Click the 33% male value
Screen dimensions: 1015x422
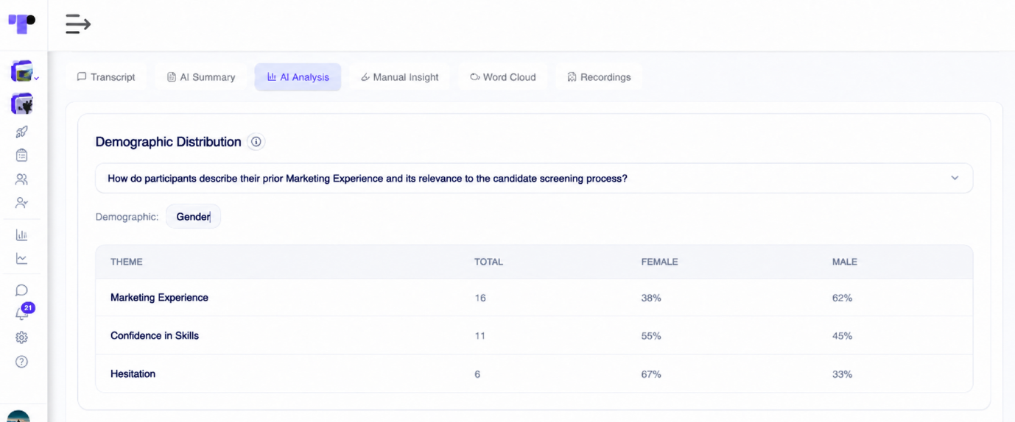pos(842,374)
